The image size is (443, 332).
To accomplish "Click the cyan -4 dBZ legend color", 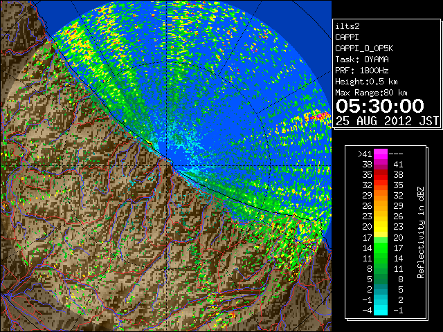I will pos(381,311).
